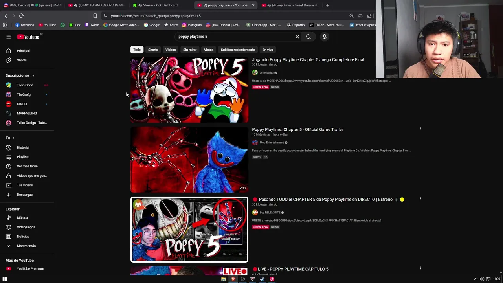Open the Facebook bookmark
The height and width of the screenshot is (283, 503).
pos(24,25)
